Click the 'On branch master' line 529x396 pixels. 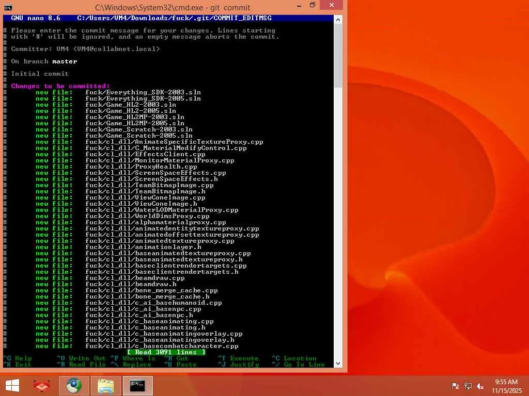[x=44, y=61]
